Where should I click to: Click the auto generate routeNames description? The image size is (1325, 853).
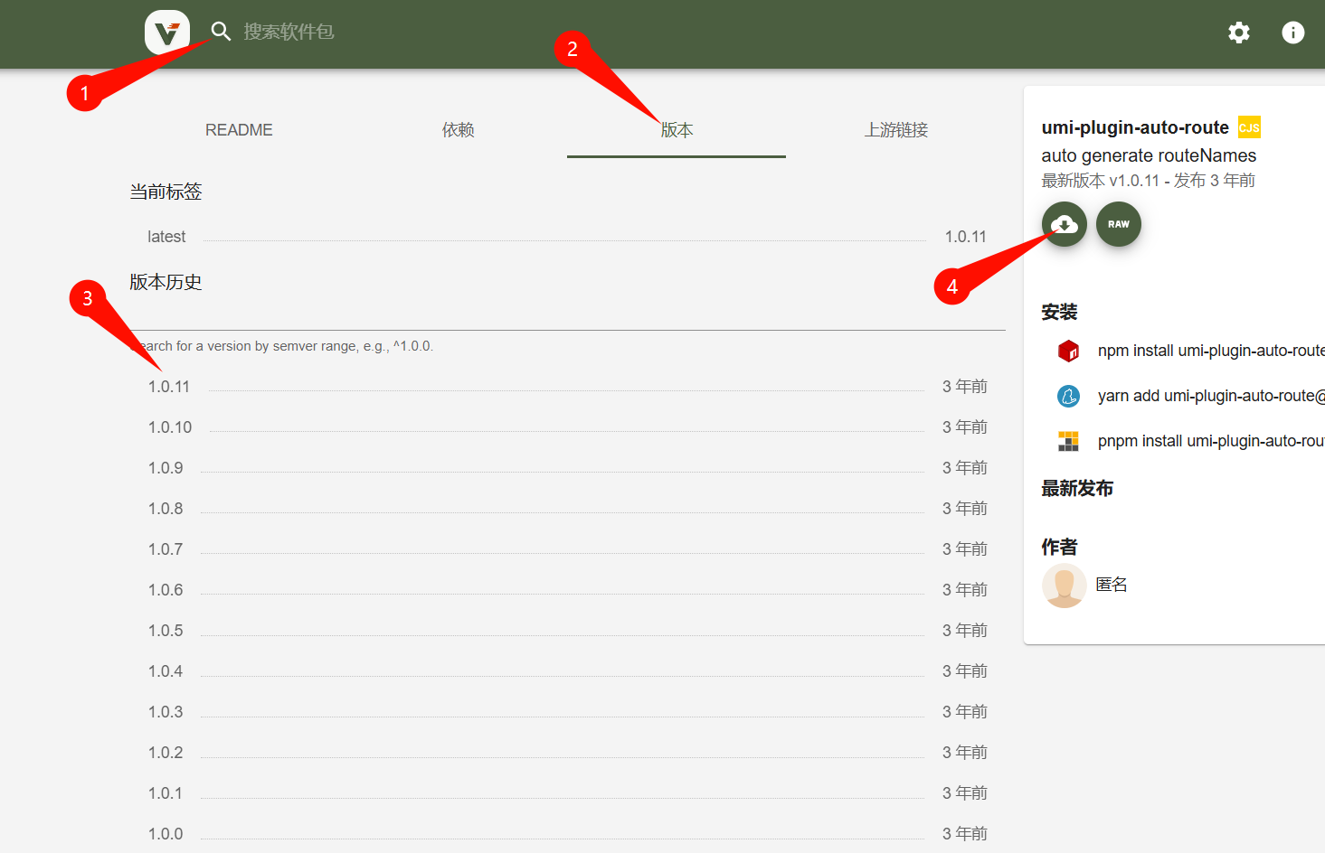pyautogui.click(x=1149, y=155)
